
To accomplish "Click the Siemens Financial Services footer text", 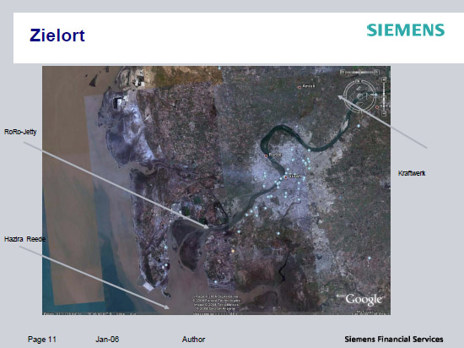I will [394, 339].
